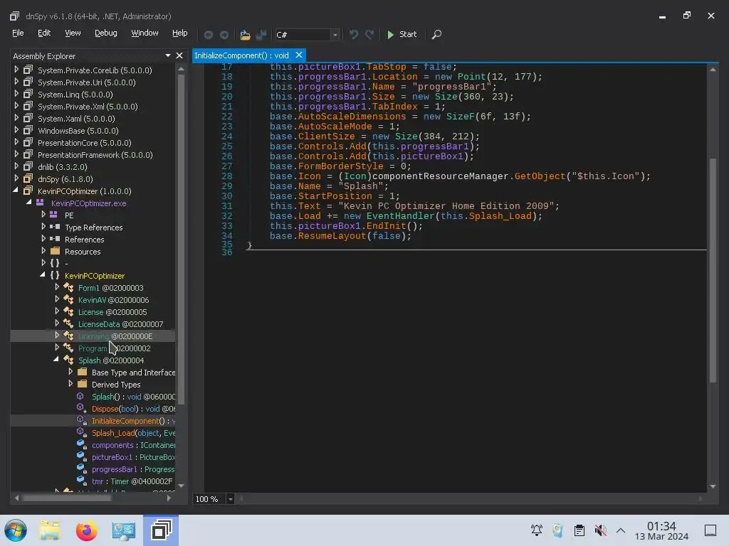Click the KevinAV class icon
729x546 pixels.
(x=68, y=299)
